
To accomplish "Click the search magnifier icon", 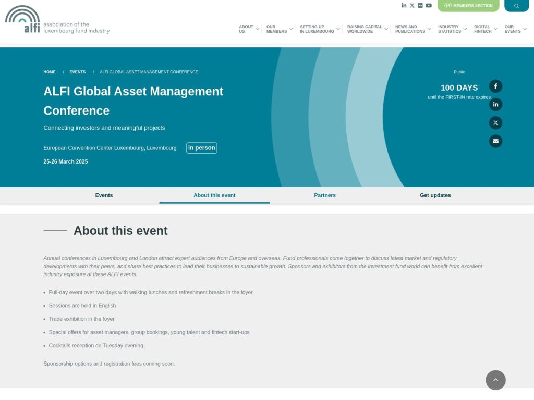I will (516, 5).
